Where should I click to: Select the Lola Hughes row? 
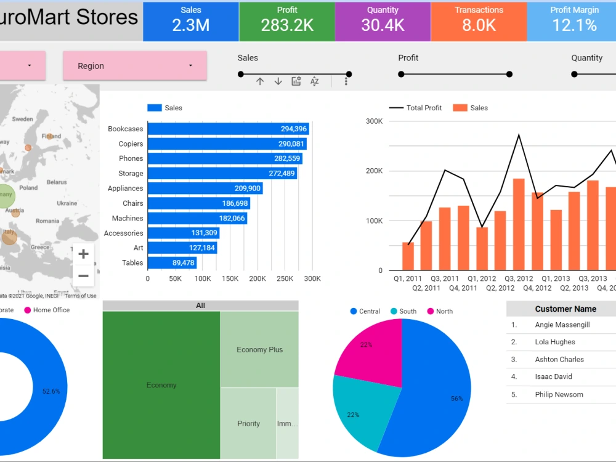coord(561,342)
